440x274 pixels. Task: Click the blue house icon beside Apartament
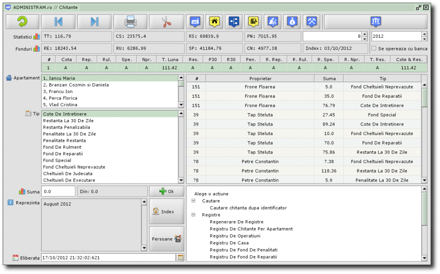click(9, 78)
